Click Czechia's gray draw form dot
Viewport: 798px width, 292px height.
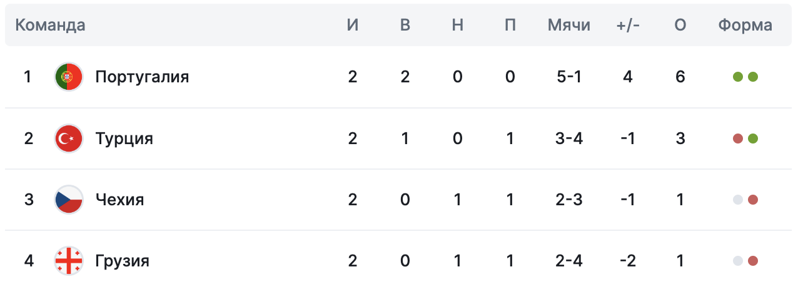(x=738, y=200)
